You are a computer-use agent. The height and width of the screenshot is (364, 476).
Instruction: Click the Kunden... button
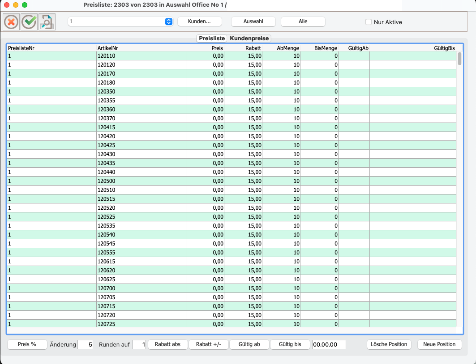[x=199, y=21]
